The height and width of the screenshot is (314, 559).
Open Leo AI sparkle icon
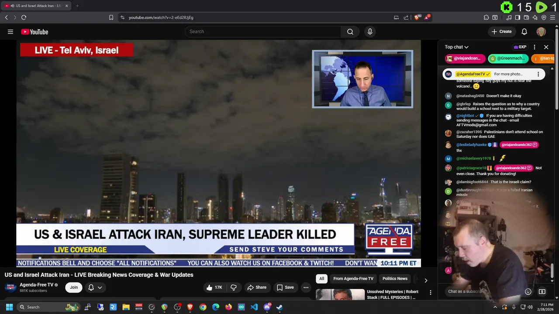click(535, 17)
